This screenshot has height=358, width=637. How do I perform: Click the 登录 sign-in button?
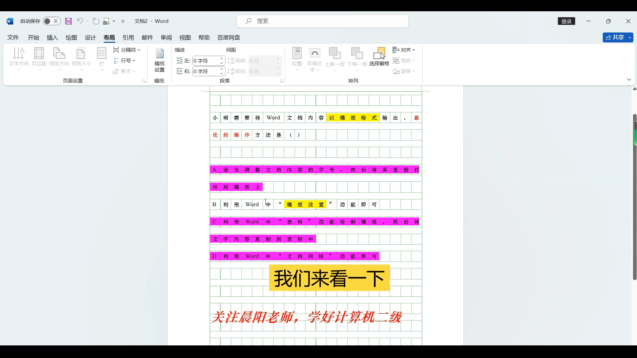click(567, 21)
